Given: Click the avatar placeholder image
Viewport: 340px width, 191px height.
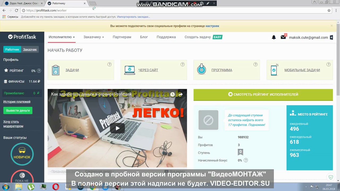Looking at the screenshot, I should coord(208,120).
